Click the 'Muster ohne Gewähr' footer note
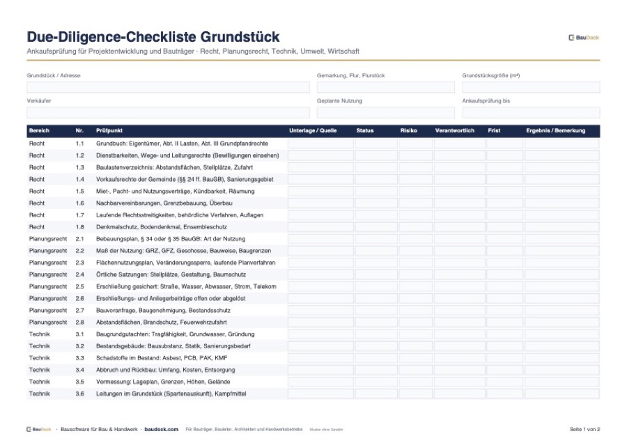The width and height of the screenshot is (627, 443). pyautogui.click(x=326, y=430)
